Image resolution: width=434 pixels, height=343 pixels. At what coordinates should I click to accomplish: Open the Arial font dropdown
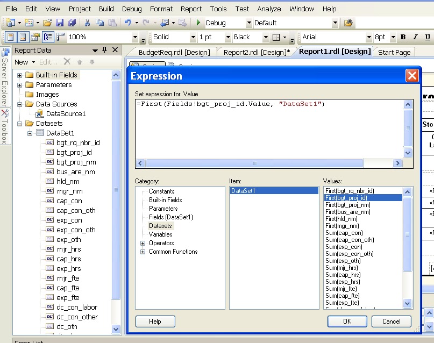pyautogui.click(x=368, y=38)
